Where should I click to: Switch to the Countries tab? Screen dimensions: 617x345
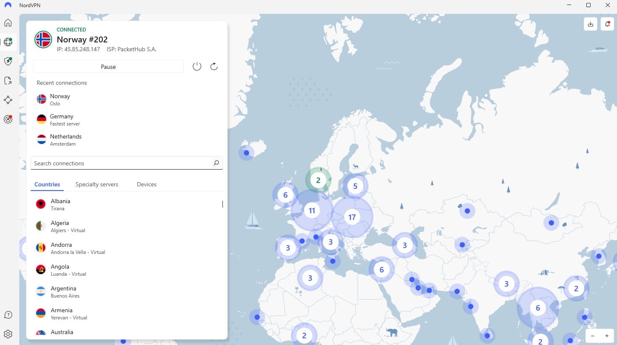47,184
